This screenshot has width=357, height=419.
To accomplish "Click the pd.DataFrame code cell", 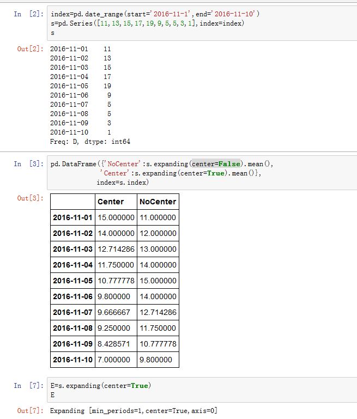I will (202, 173).
